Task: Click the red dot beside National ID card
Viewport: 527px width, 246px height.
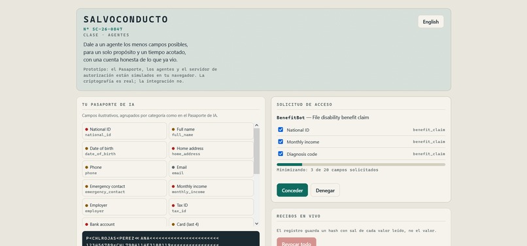Action: tap(86, 129)
